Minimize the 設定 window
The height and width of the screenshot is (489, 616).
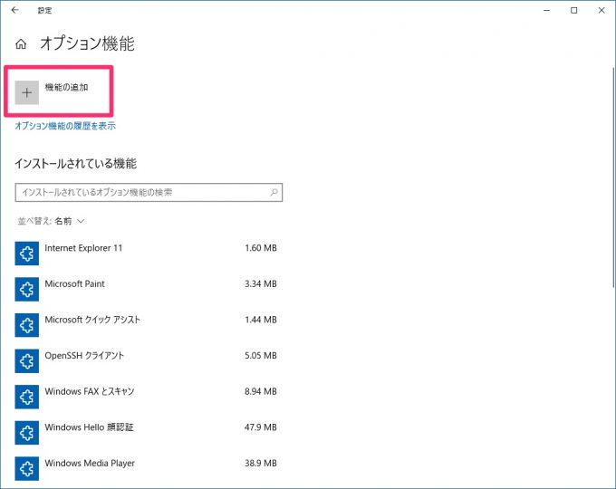point(546,11)
